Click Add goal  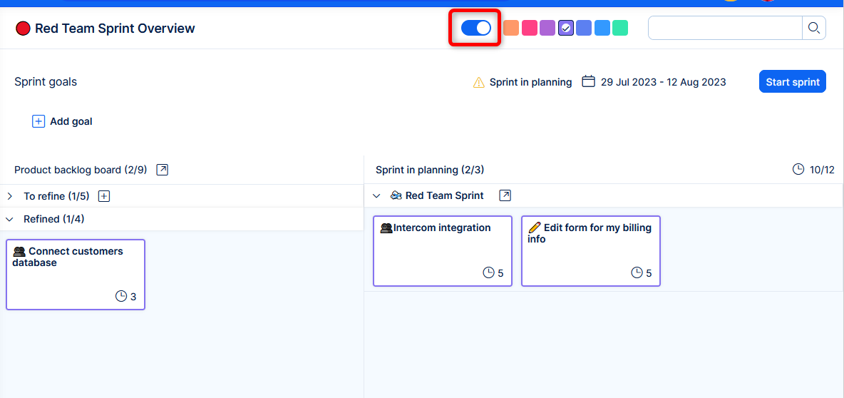(63, 121)
